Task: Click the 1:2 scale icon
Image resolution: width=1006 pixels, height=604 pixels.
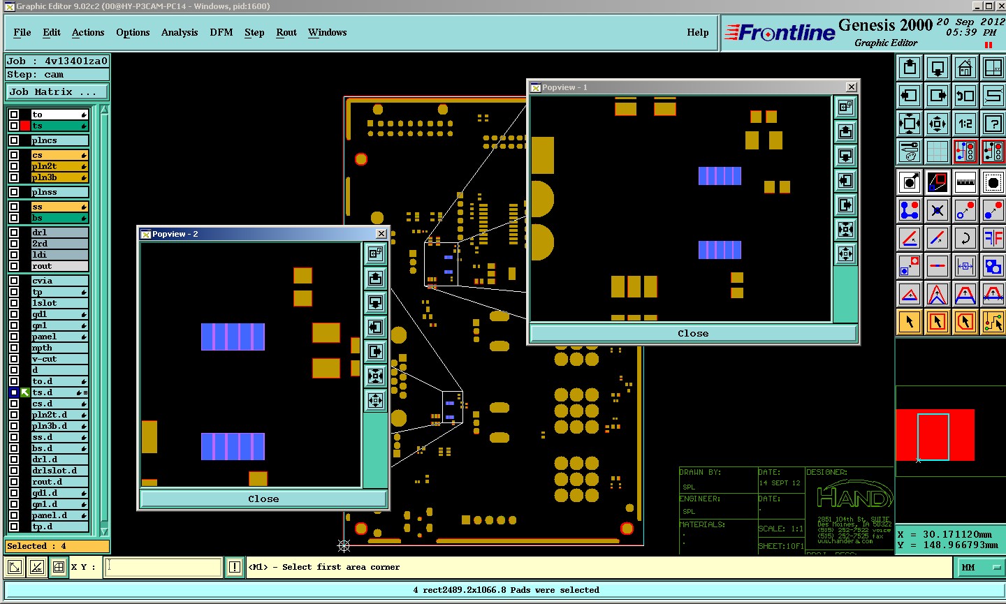Action: tap(965, 124)
